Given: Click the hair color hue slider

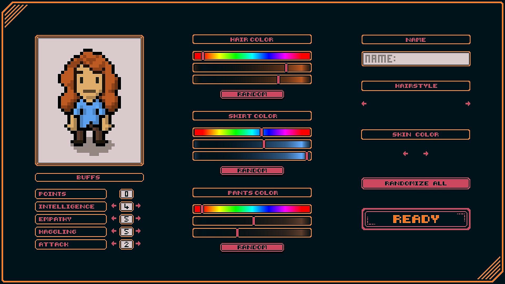Looking at the screenshot, I should [252, 56].
